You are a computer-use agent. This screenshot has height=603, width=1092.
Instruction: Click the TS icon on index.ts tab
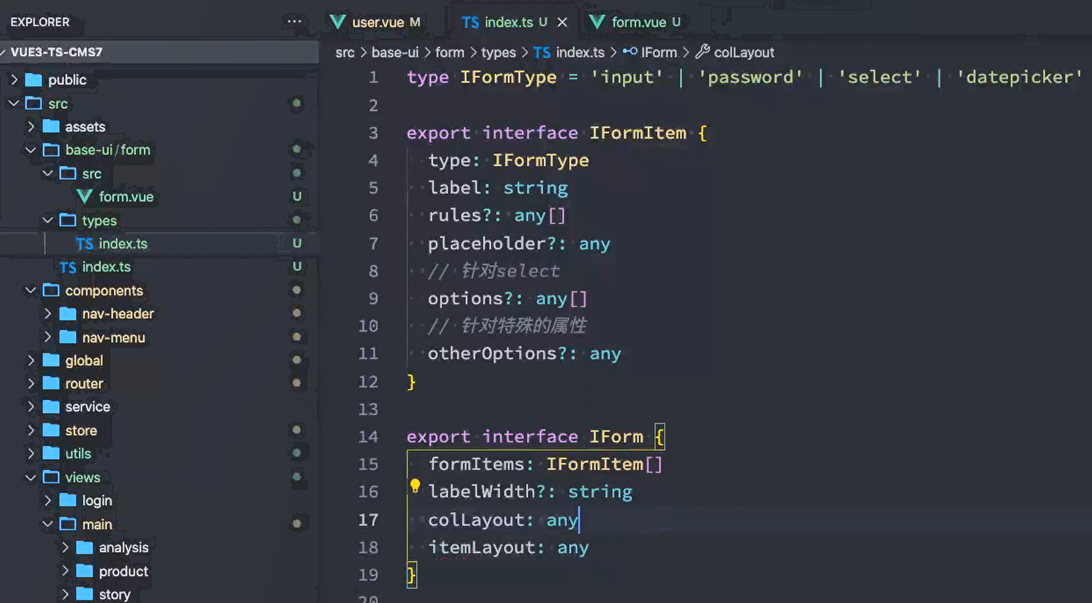[470, 22]
